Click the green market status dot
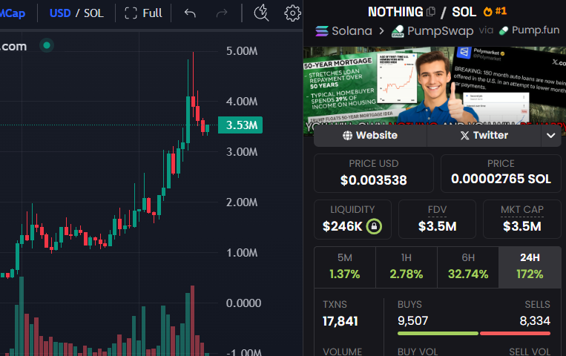This screenshot has height=356, width=566. click(x=47, y=45)
